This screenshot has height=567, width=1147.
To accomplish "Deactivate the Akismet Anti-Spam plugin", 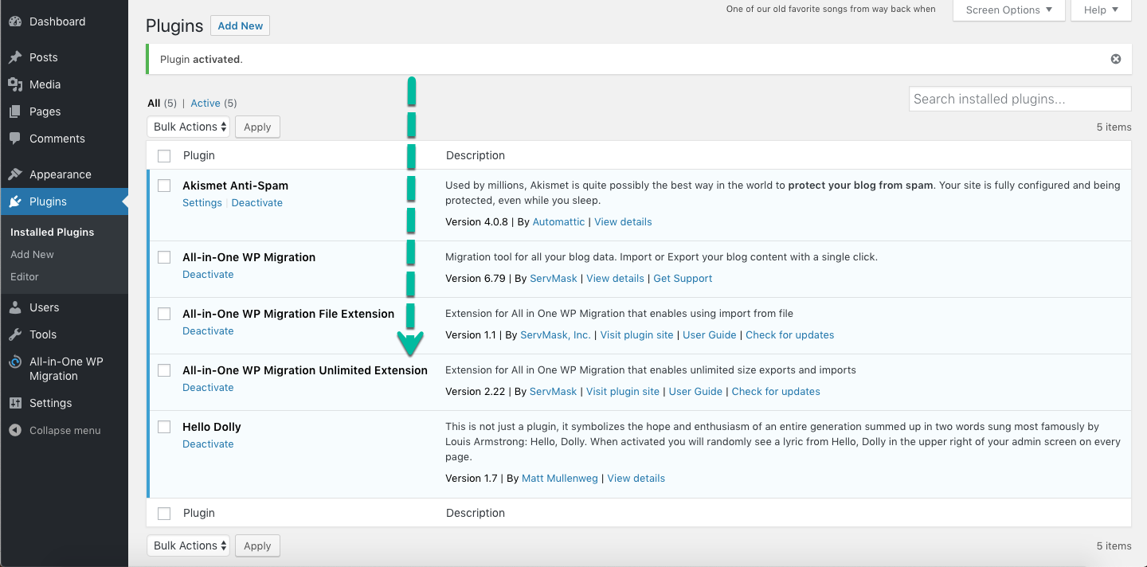I will [257, 202].
